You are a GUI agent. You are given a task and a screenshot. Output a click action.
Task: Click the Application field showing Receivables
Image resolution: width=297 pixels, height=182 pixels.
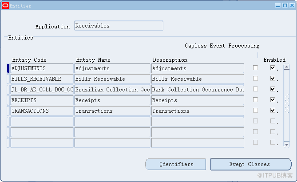(119, 26)
